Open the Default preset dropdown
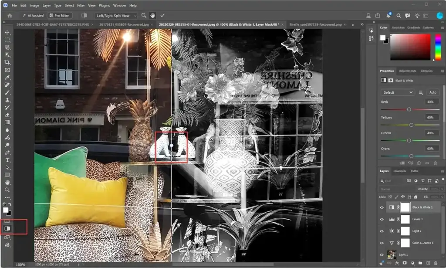This screenshot has width=446, height=268. (398, 92)
